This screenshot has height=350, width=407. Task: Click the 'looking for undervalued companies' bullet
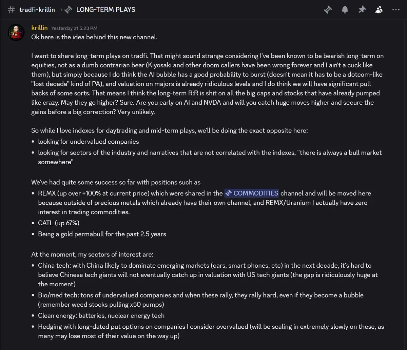pos(89,141)
